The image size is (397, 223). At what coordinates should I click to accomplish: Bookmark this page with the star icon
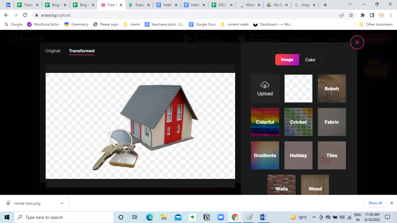[351, 15]
